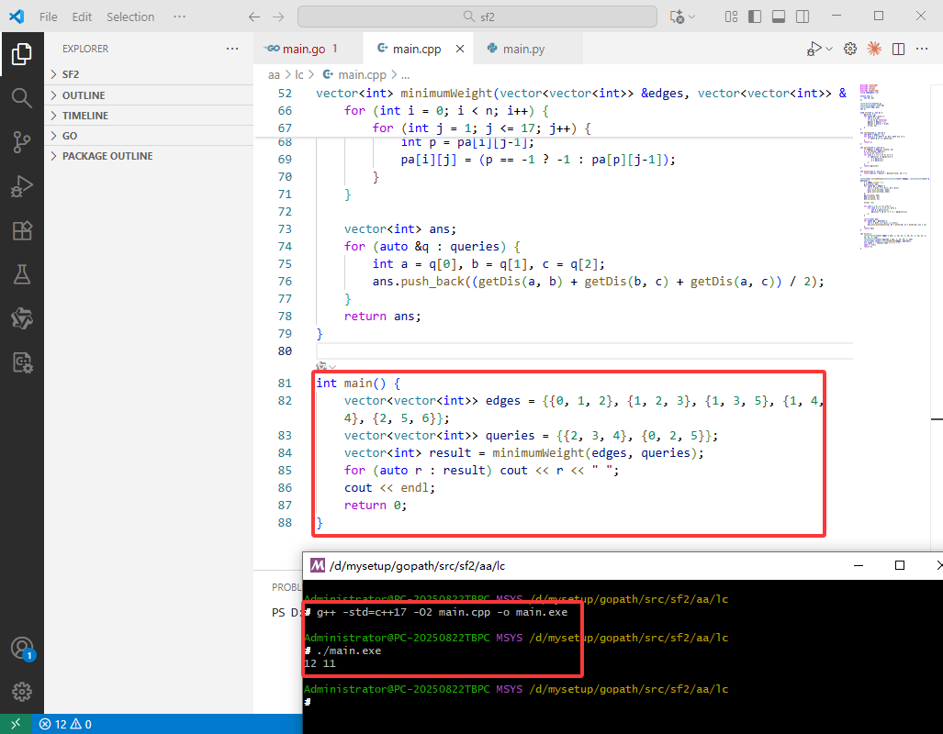
Task: Toggle the secondary side bar
Action: coord(803,17)
